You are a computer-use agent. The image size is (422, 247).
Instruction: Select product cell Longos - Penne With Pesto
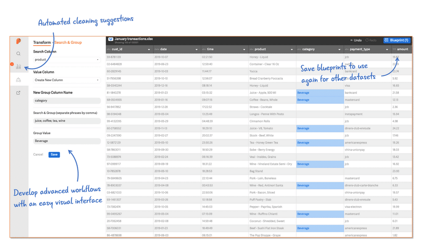(x=273, y=114)
